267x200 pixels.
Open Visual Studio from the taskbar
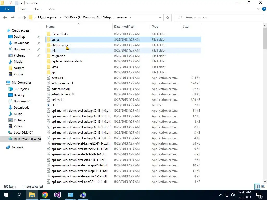click(x=58, y=195)
